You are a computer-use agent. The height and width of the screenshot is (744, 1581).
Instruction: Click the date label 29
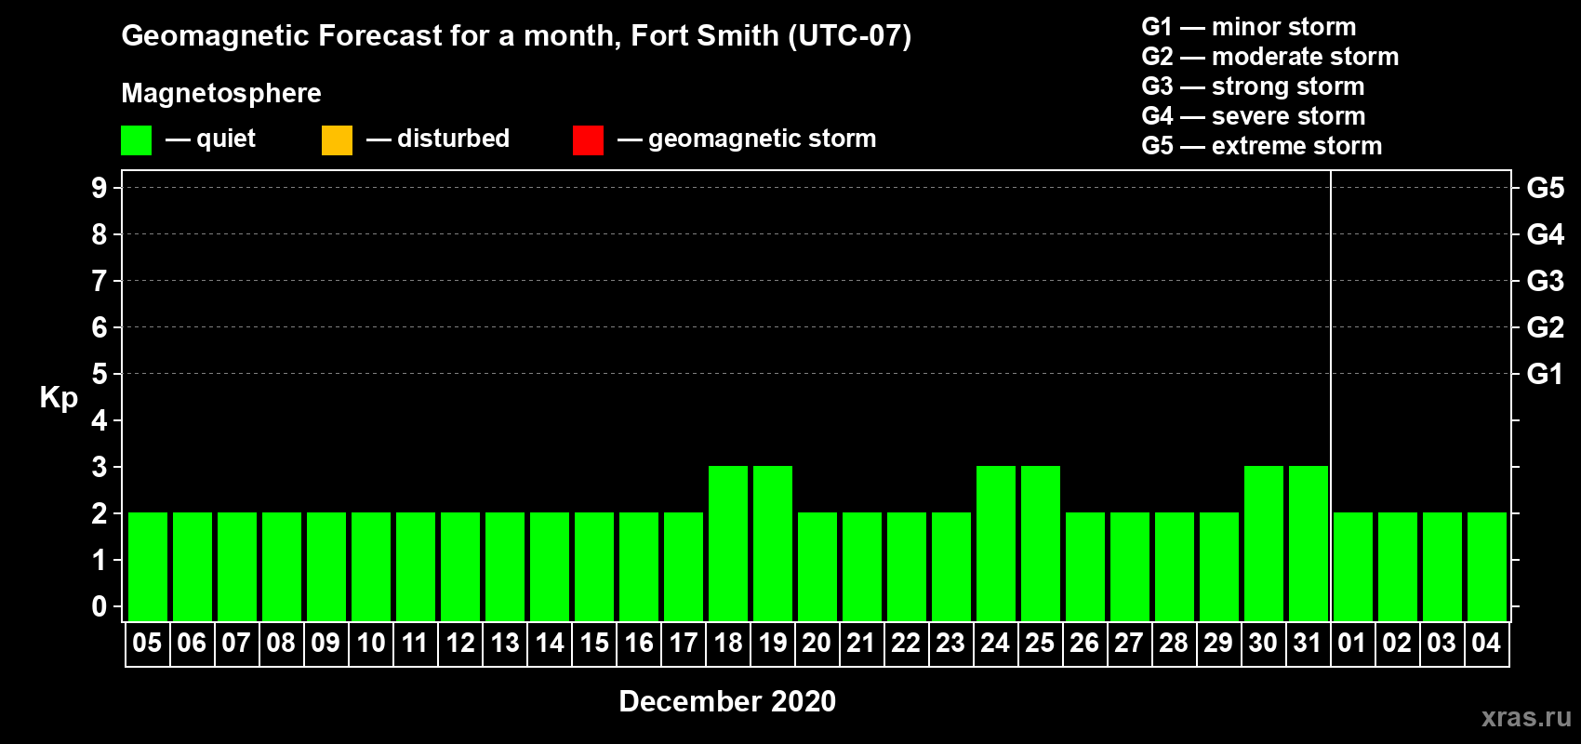point(1218,643)
